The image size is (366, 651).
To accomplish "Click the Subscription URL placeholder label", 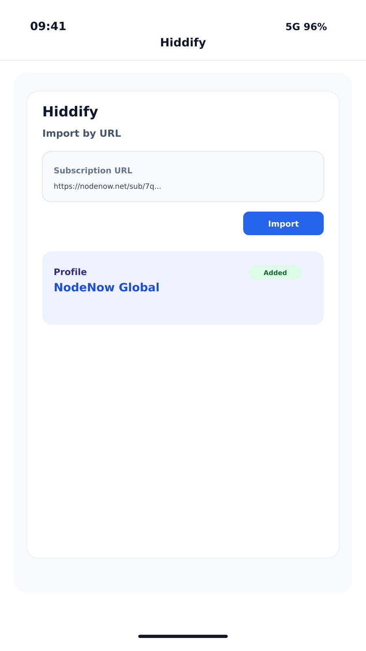I will pos(93,170).
